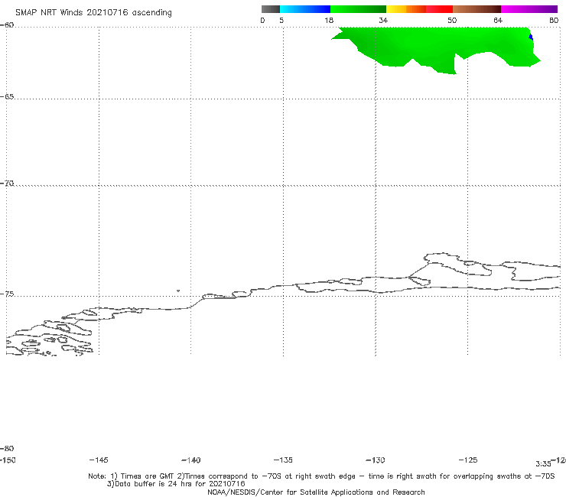
Task: Click the longitude label "-135"
Action: pyautogui.click(x=283, y=460)
